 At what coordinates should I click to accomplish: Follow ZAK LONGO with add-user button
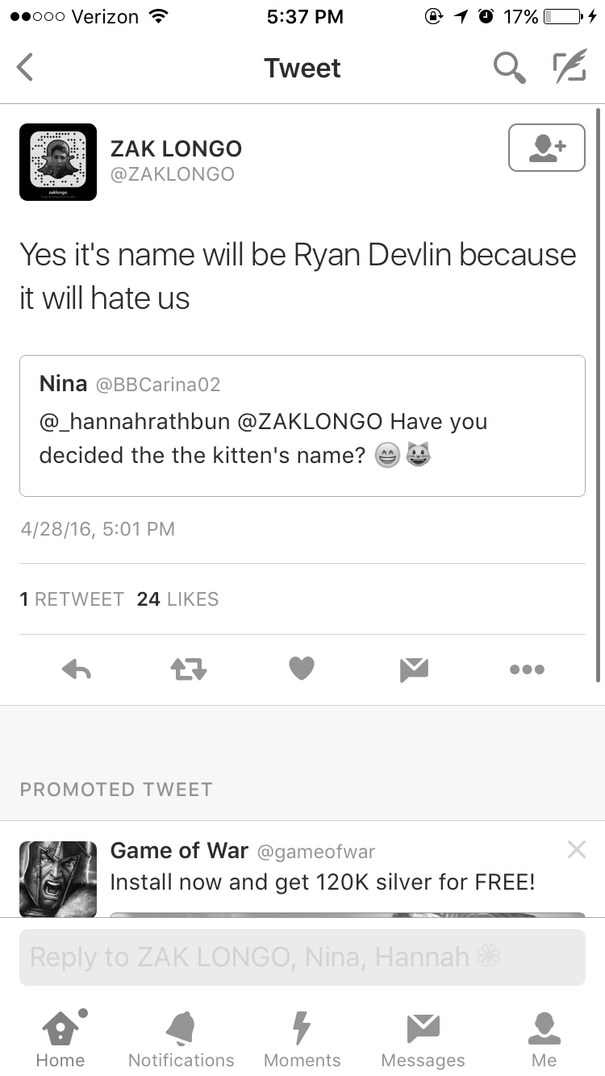click(547, 148)
